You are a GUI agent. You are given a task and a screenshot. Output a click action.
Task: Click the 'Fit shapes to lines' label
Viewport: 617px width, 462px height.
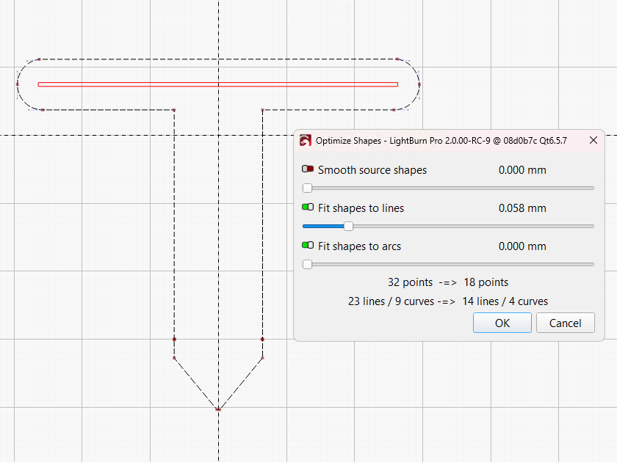pyautogui.click(x=361, y=208)
